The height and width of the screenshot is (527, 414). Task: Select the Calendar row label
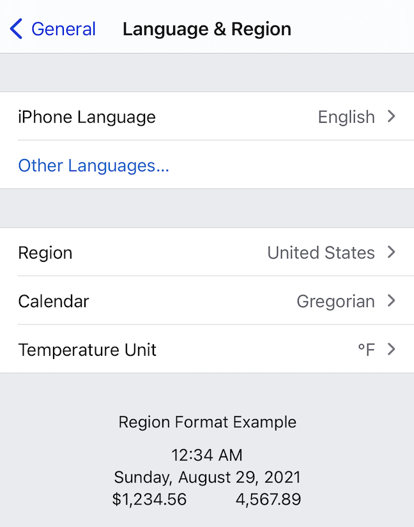pyautogui.click(x=54, y=301)
